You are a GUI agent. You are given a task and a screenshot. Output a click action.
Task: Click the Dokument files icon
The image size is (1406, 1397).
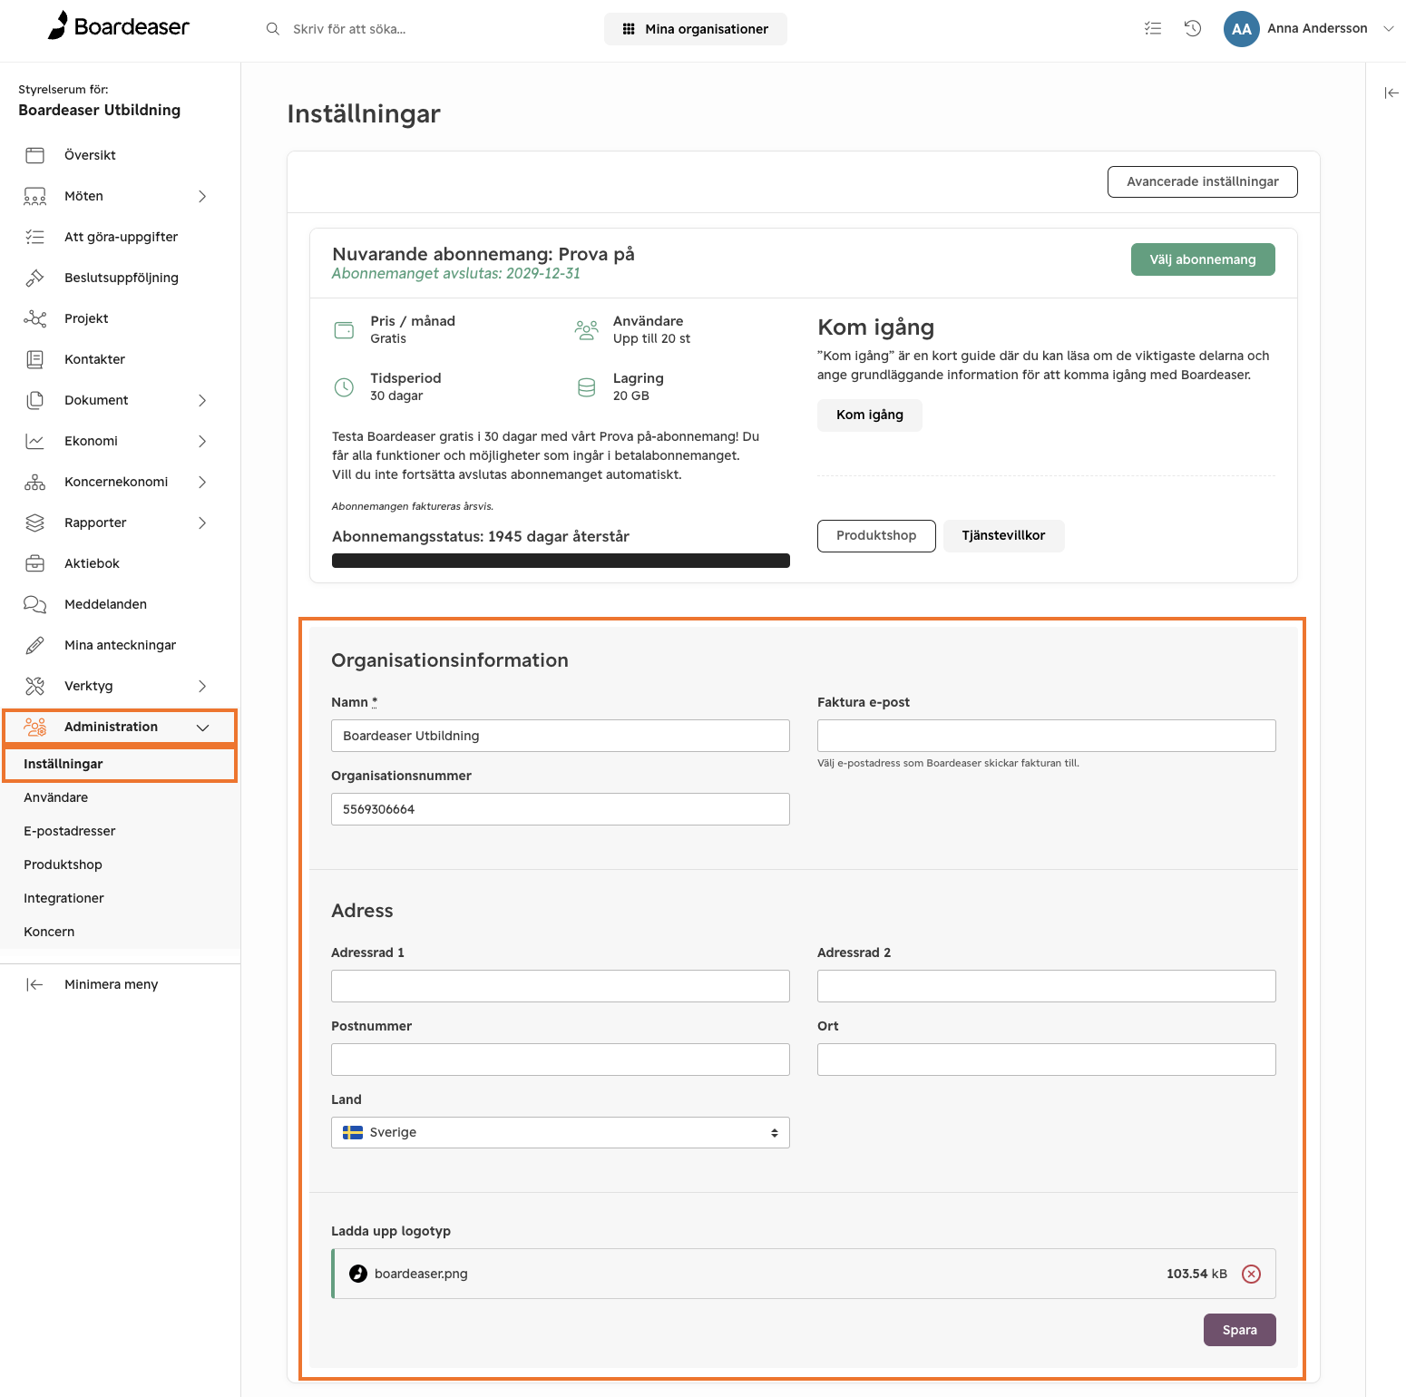34,400
